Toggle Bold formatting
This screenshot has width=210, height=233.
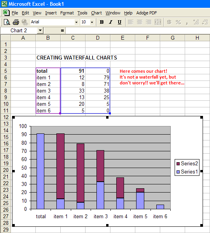(102, 22)
